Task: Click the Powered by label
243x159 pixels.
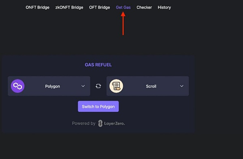Action: click(84, 123)
